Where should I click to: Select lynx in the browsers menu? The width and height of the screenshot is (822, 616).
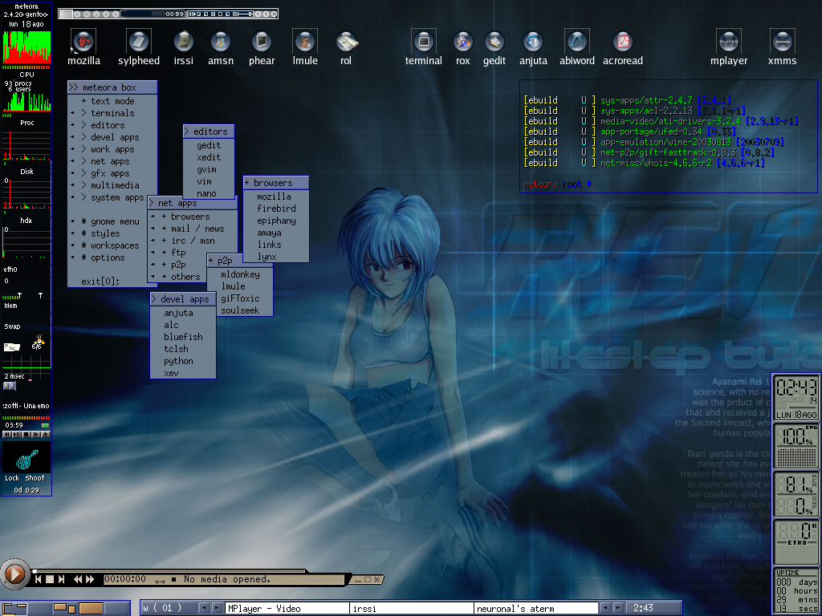(276, 257)
